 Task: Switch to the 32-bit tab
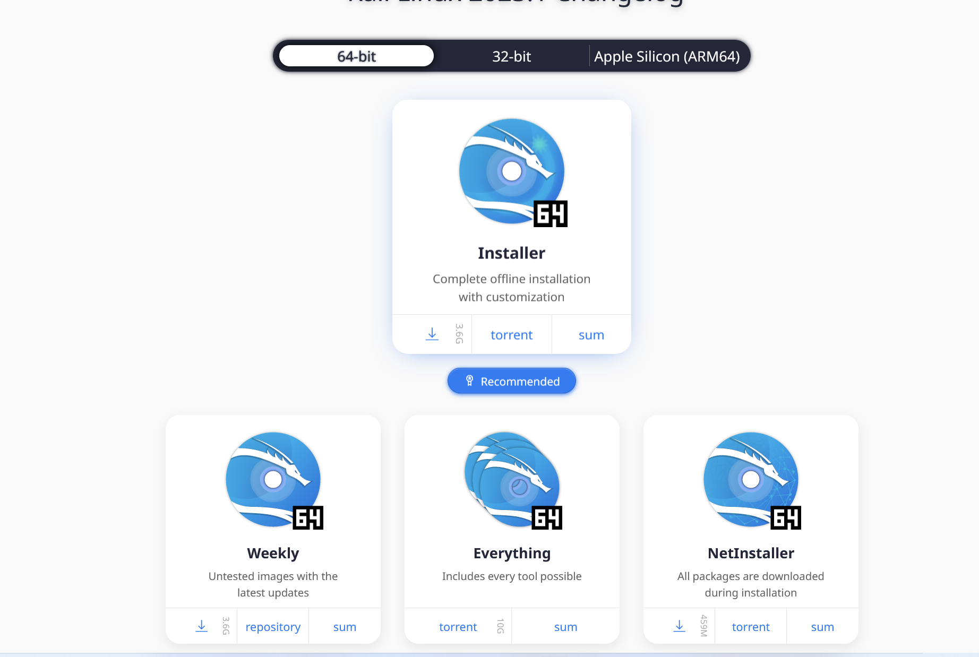coord(511,56)
